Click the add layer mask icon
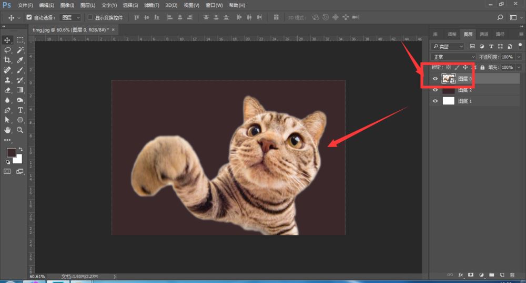 point(471,275)
